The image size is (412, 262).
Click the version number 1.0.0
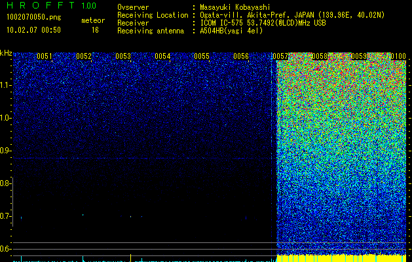pyautogui.click(x=88, y=6)
